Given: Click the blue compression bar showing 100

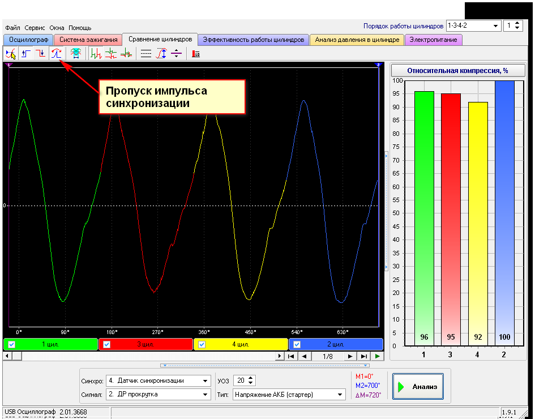Looking at the screenshot, I should tap(504, 213).
